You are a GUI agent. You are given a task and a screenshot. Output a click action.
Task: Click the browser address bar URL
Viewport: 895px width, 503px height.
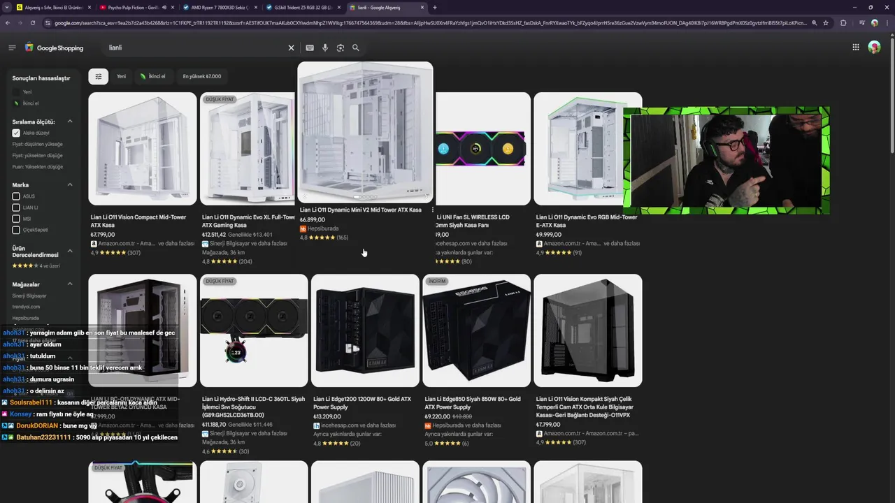[x=430, y=23]
